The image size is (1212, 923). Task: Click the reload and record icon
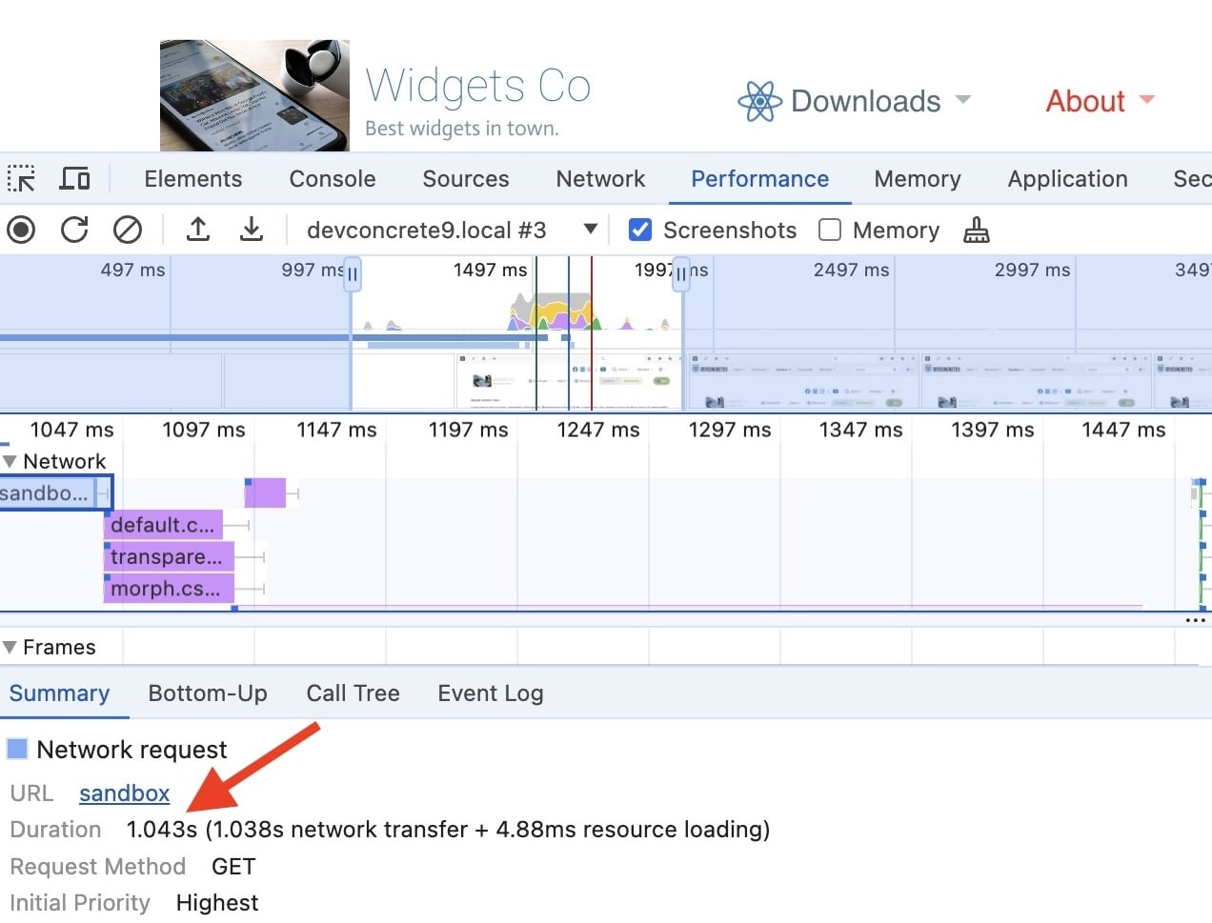point(74,230)
